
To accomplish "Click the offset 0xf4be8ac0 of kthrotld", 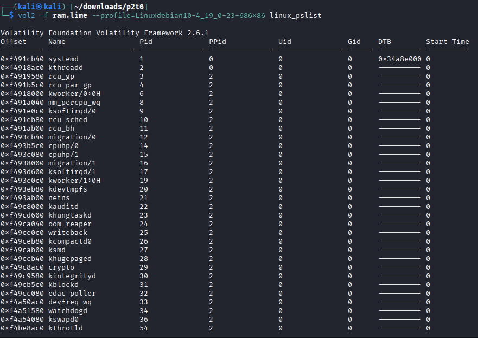I will (22, 328).
